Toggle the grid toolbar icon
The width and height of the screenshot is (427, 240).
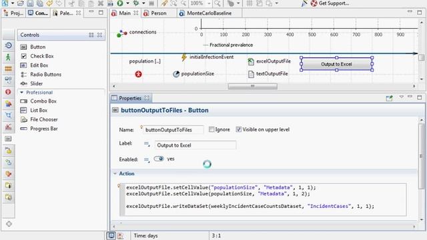pos(249,3)
